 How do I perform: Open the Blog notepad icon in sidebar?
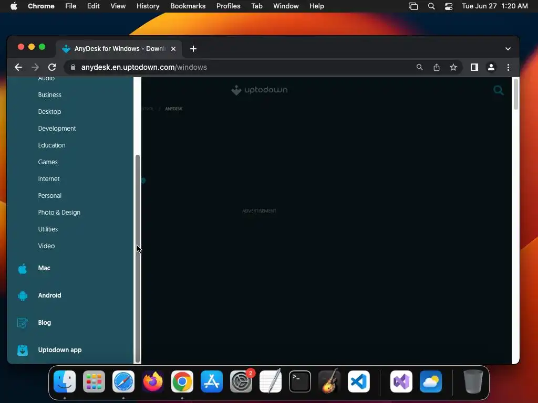22,323
